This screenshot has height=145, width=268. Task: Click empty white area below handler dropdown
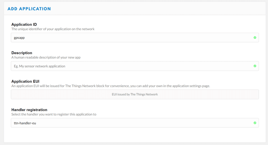(x=135, y=135)
